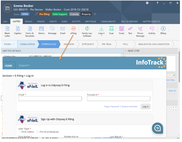
Task: Click the Property tag
Action: [86, 14]
